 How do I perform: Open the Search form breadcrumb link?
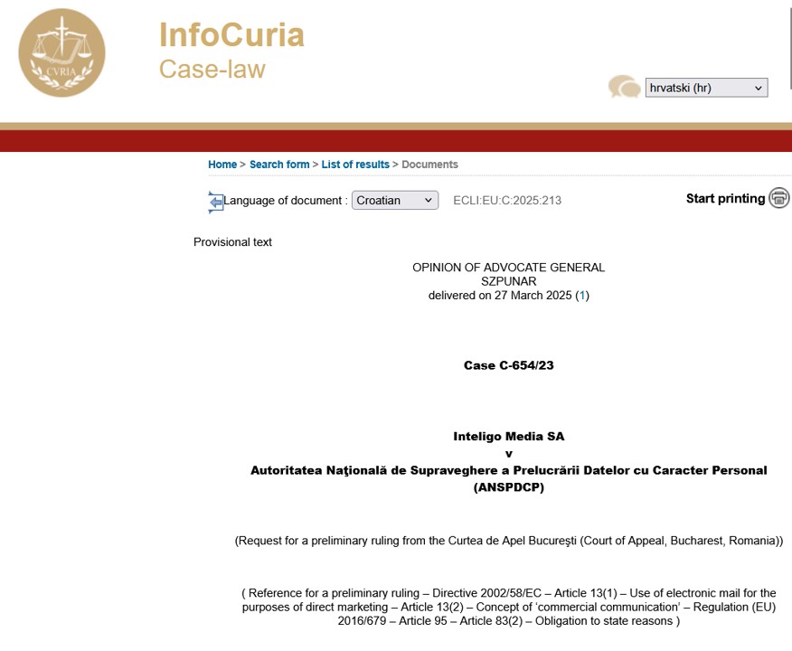(279, 165)
